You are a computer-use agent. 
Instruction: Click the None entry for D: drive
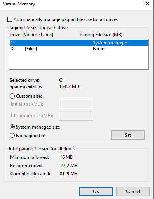99,49
